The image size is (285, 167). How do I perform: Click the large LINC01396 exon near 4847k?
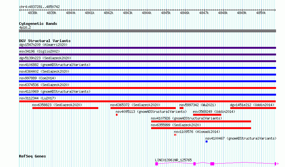click(x=212, y=164)
